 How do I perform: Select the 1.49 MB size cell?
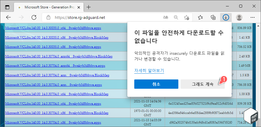coord(244,66)
